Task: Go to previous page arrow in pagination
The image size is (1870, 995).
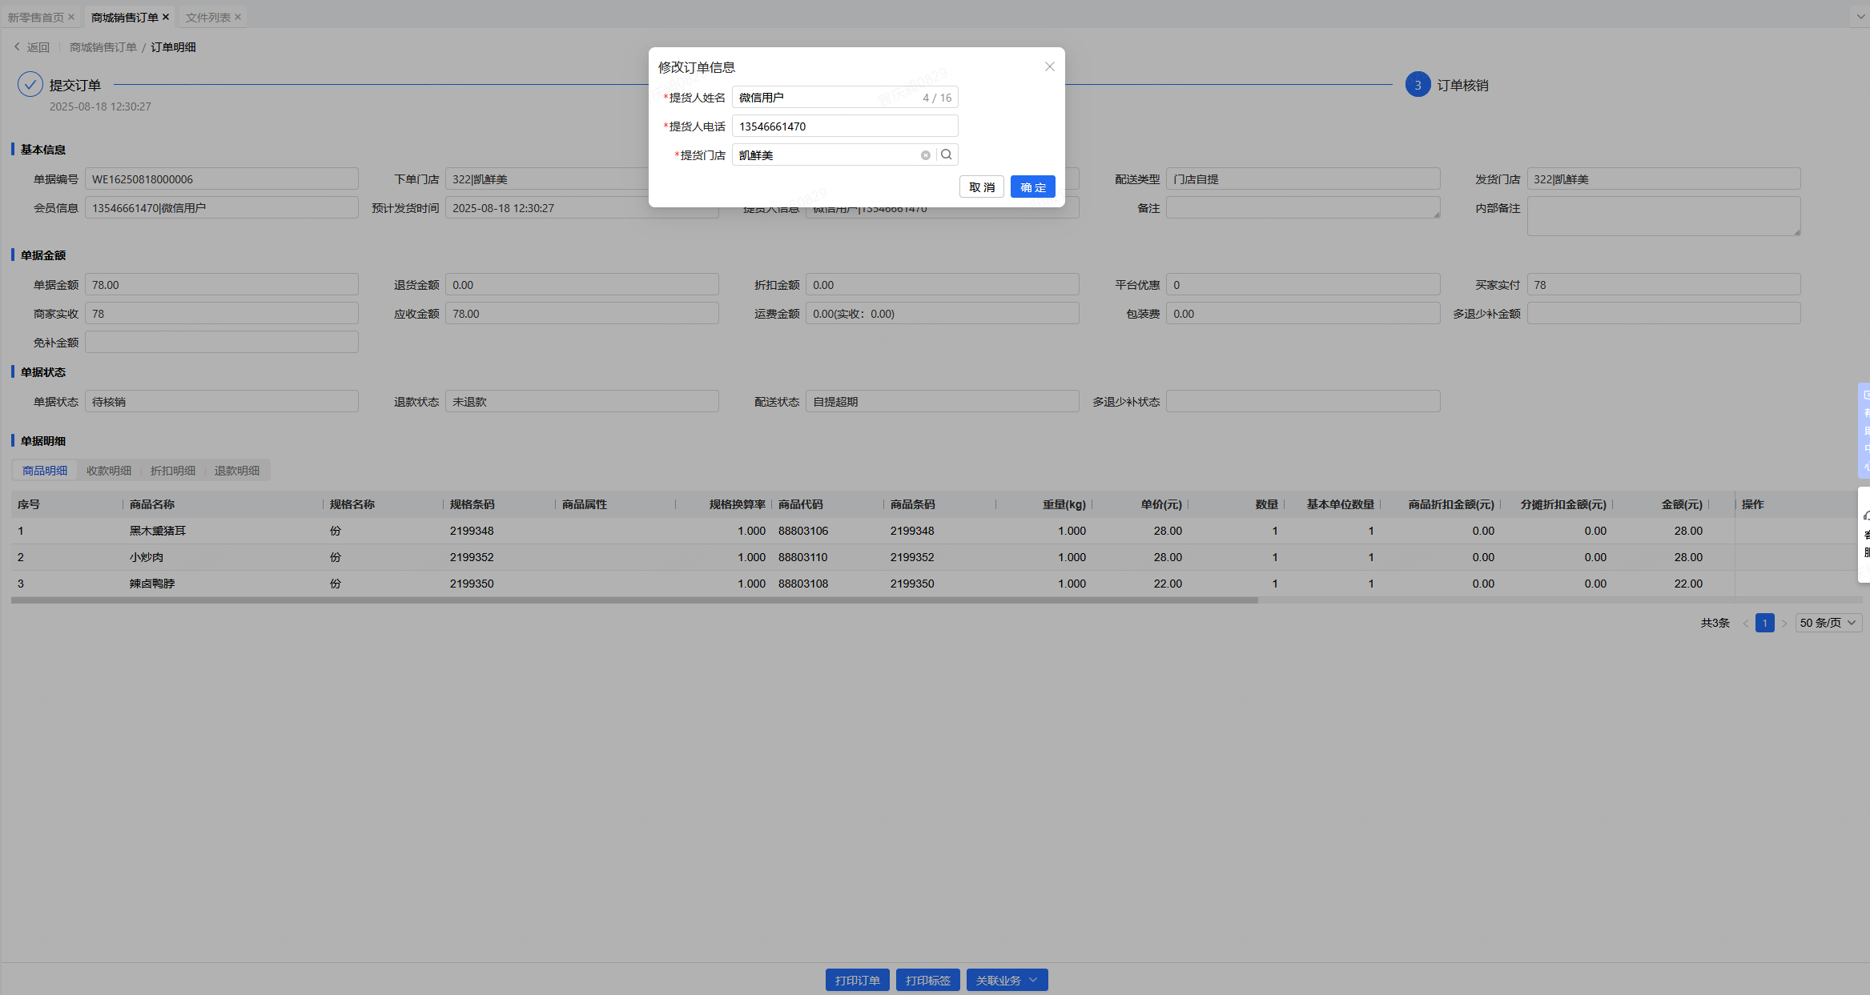Action: [1746, 623]
